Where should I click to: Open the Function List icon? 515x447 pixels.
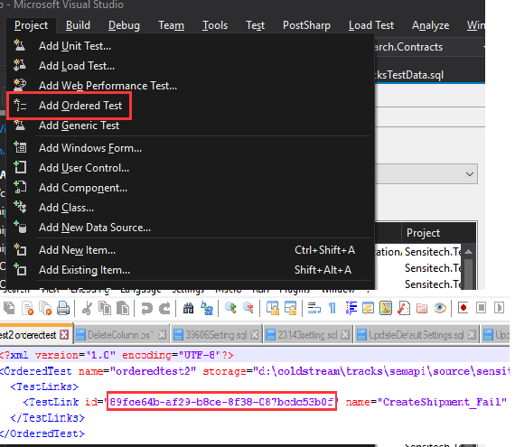(404, 309)
